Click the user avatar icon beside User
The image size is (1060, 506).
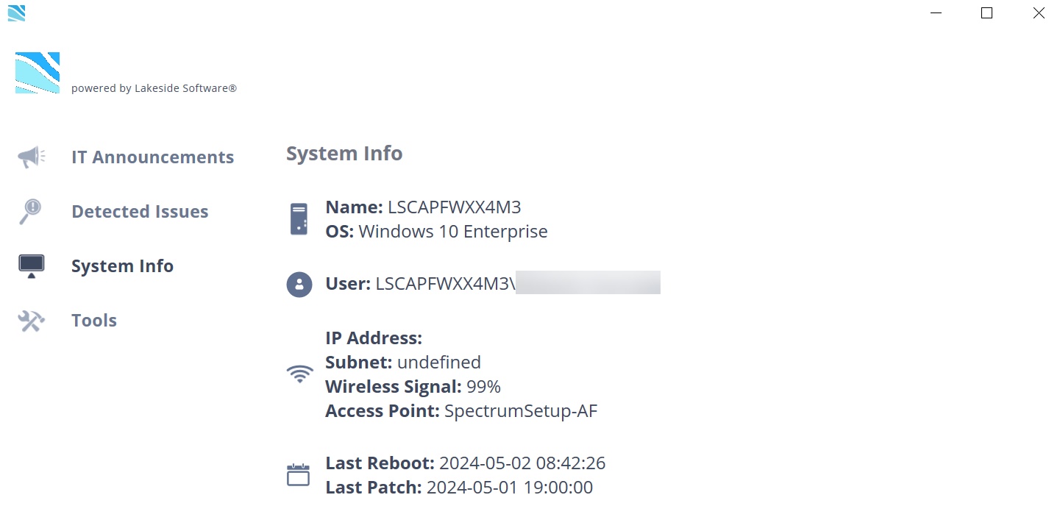[x=299, y=284]
